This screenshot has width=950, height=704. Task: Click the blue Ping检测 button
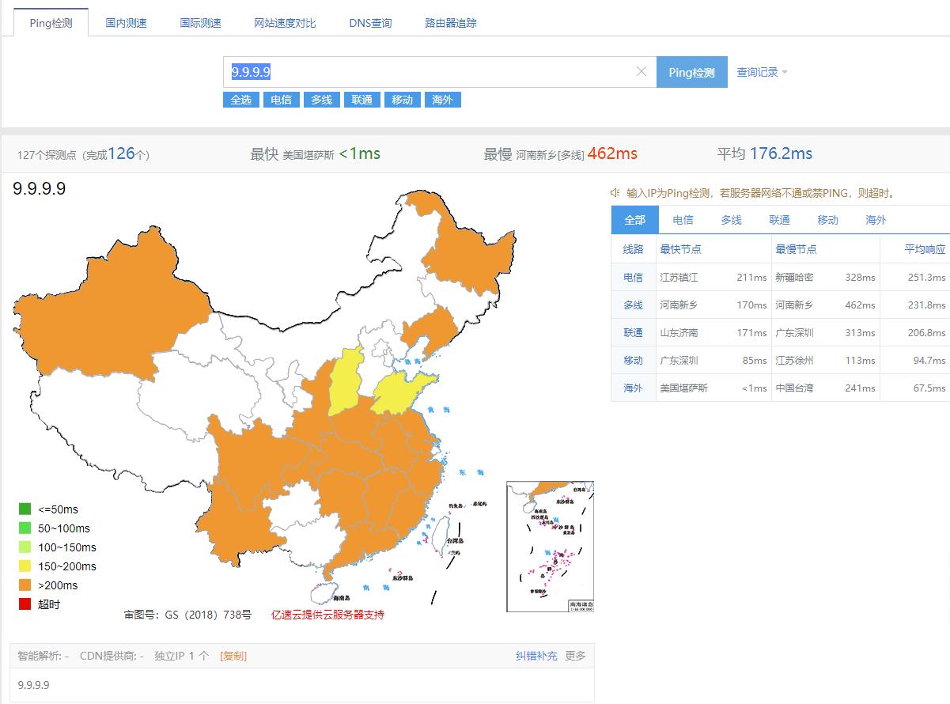(692, 72)
